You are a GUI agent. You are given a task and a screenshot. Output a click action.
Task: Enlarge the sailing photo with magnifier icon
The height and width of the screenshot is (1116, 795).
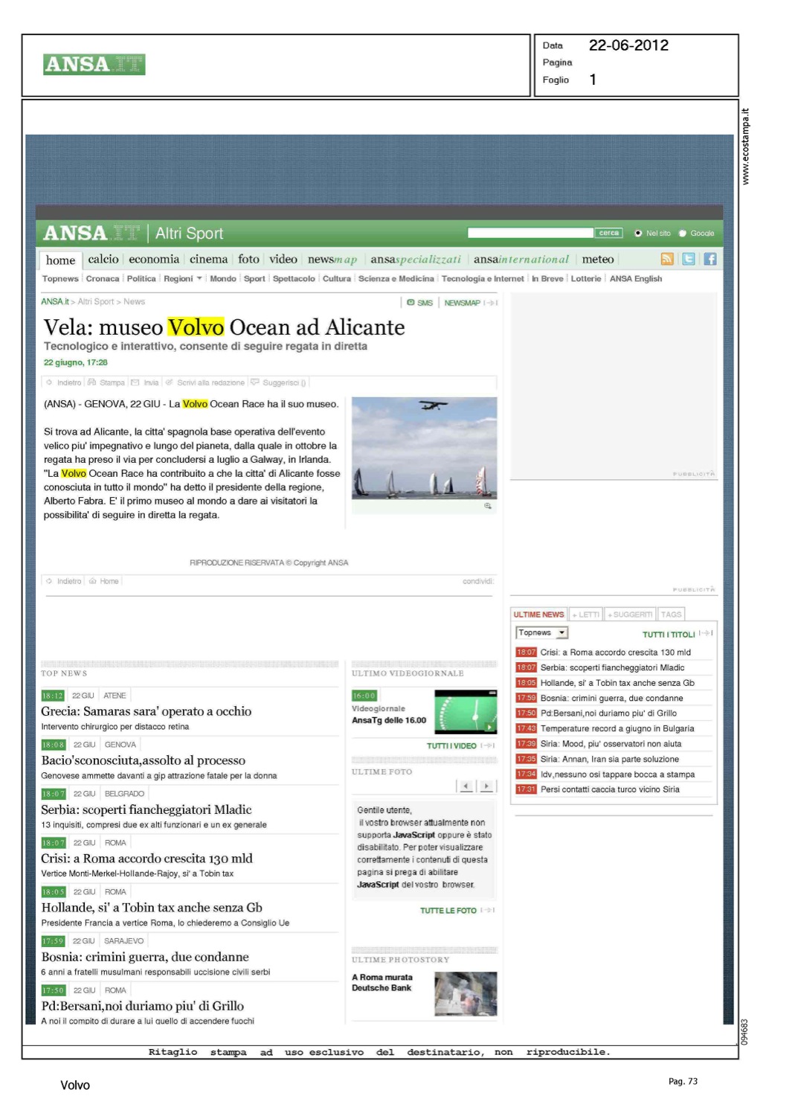488,506
